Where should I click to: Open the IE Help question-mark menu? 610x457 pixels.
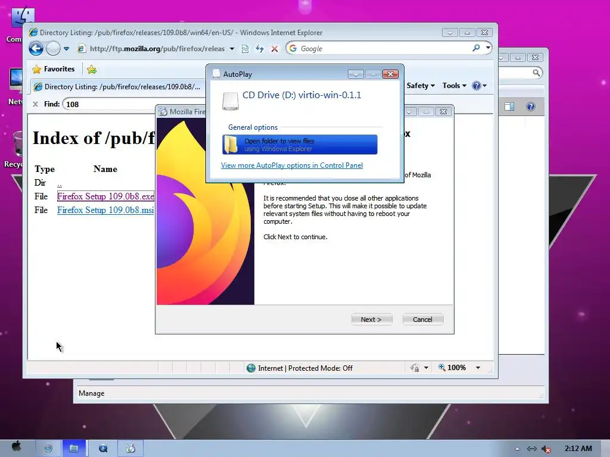480,86
